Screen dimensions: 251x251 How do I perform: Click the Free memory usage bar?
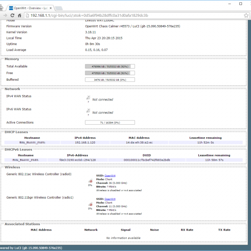110,73
